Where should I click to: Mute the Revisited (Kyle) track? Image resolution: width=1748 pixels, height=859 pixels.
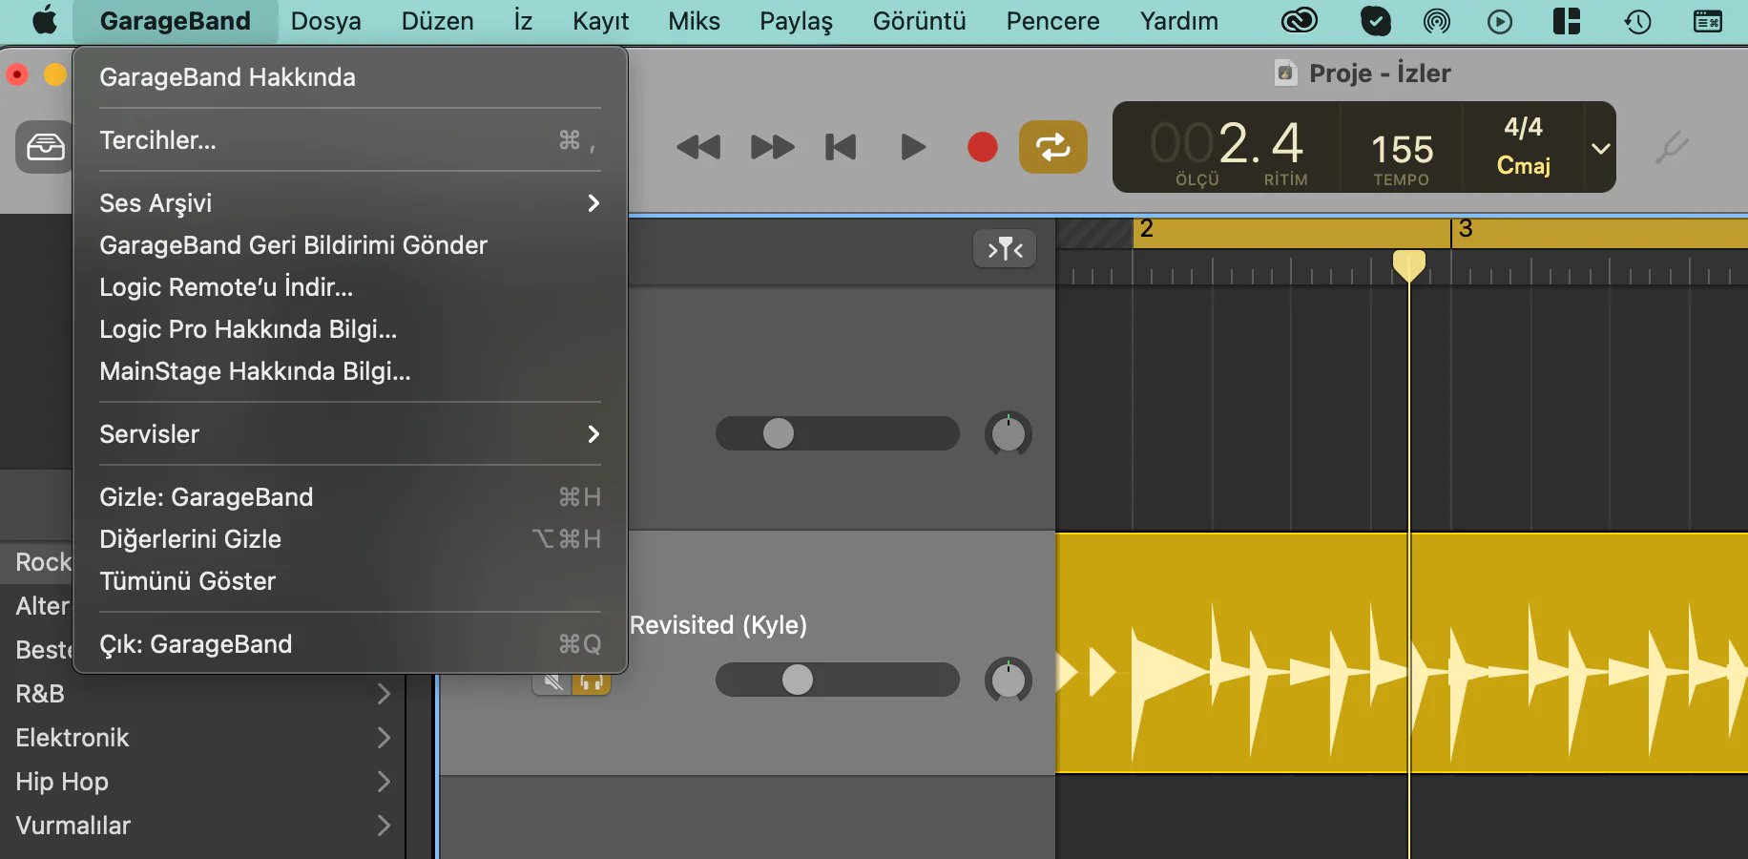551,682
